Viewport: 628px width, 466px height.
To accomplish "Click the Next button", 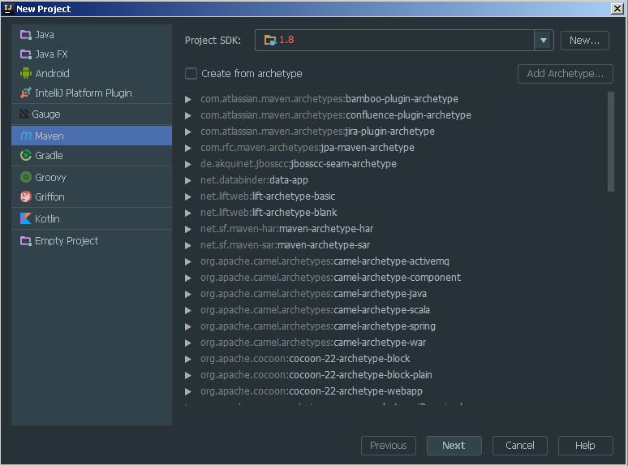I will 454,446.
